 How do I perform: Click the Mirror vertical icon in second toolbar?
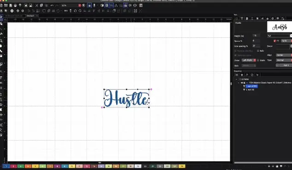click(x=70, y=11)
